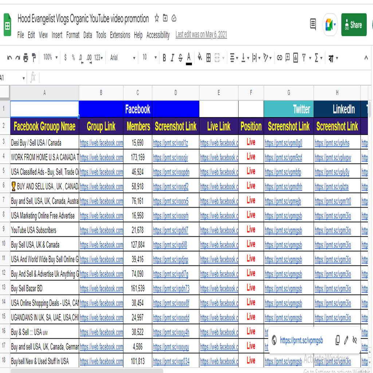This screenshot has height=373, width=373.
Task: Toggle italic formatting
Action: pyautogui.click(x=172, y=58)
